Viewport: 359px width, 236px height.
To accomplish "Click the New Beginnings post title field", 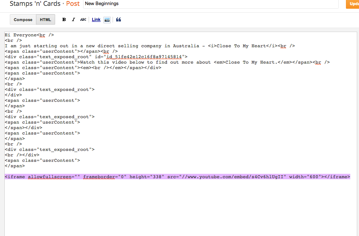I will click(211, 4).
